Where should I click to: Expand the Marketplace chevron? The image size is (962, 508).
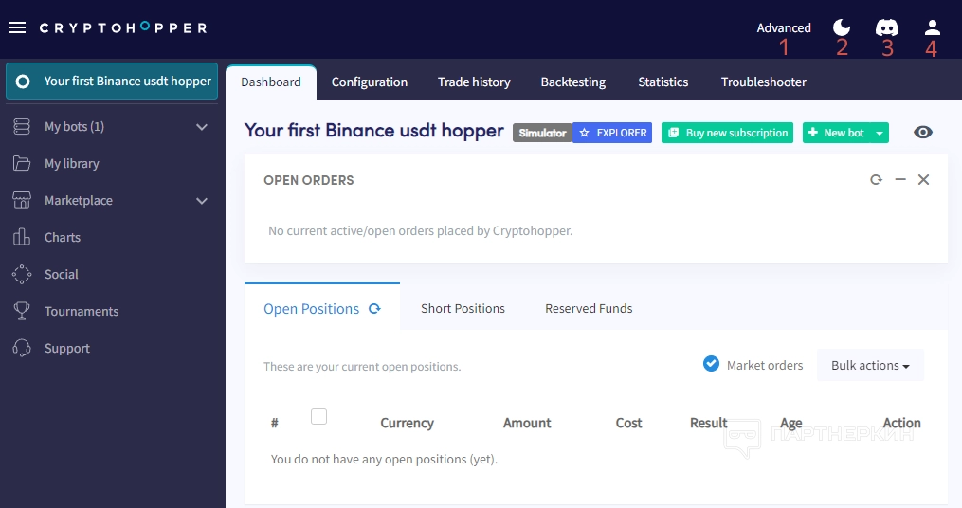point(202,201)
